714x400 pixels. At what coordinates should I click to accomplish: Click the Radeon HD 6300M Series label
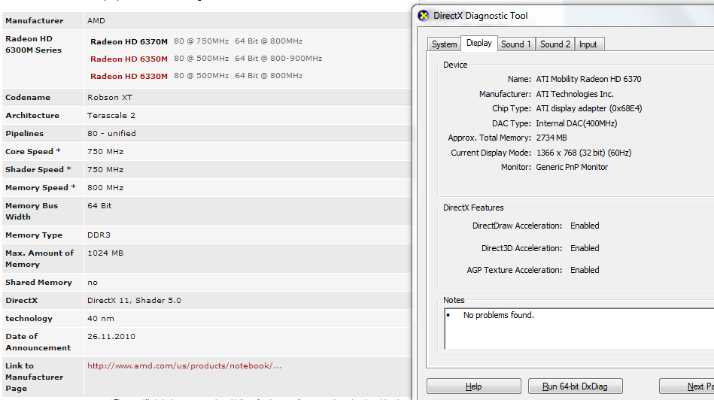pos(33,44)
